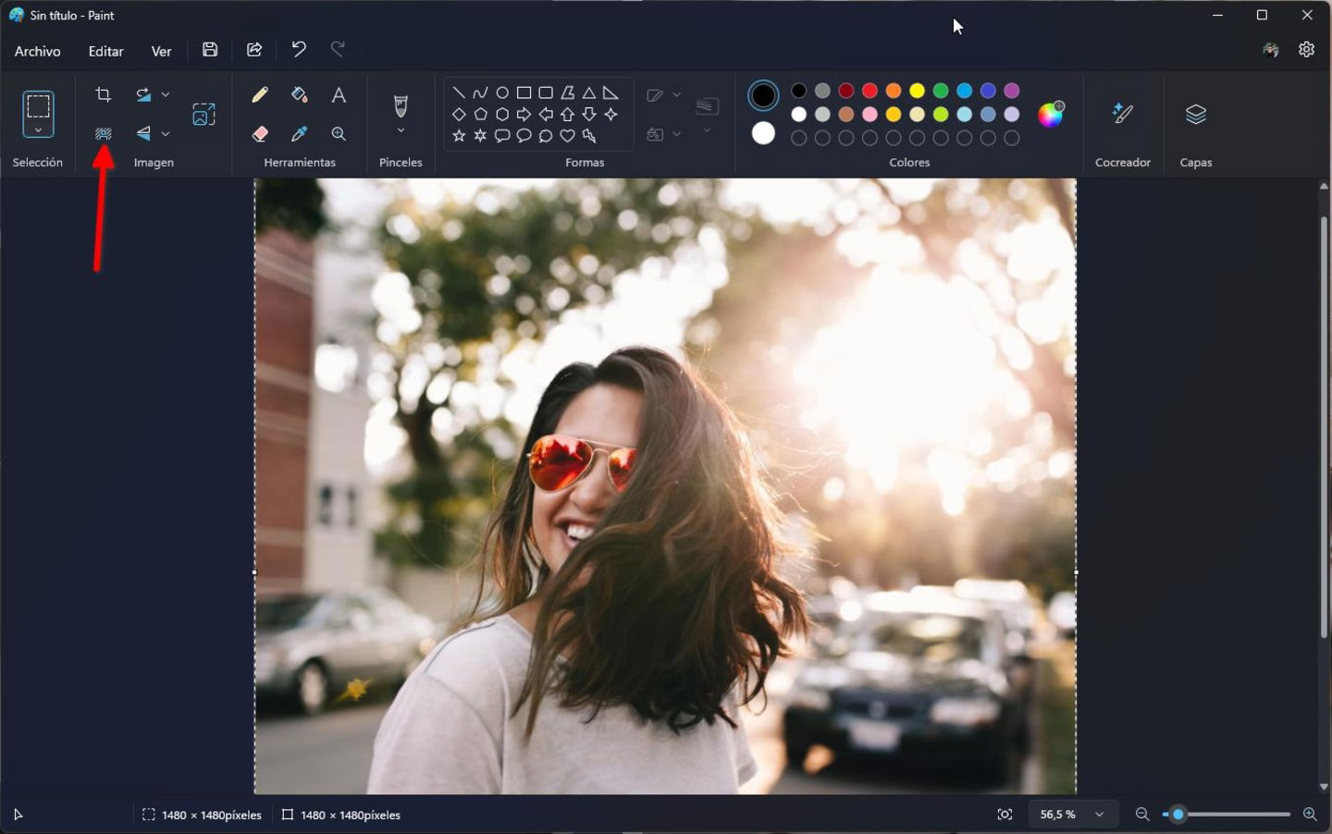Open the Selection options chevron
1332x834 pixels.
pos(38,130)
